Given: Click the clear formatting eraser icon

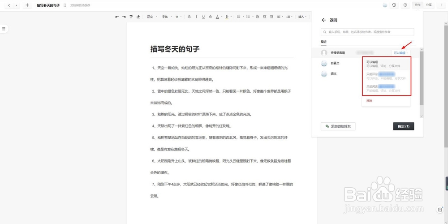Looking at the screenshot, I should [138, 17].
